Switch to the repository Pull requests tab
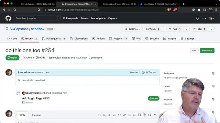The height and width of the screenshot is (123, 220). 54,39
